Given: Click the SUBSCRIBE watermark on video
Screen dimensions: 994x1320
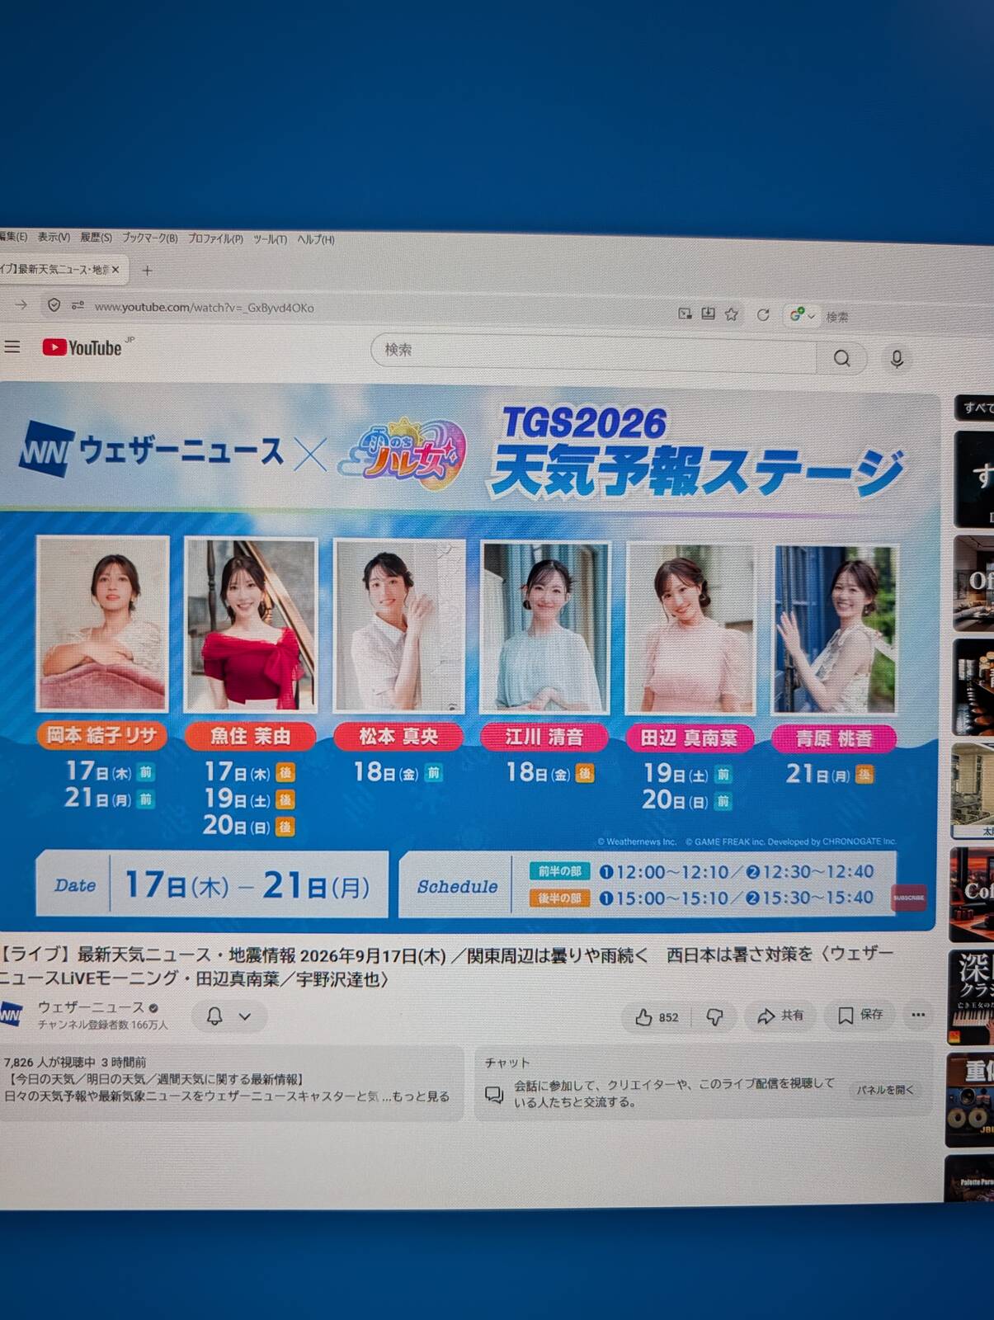Looking at the screenshot, I should pyautogui.click(x=908, y=898).
